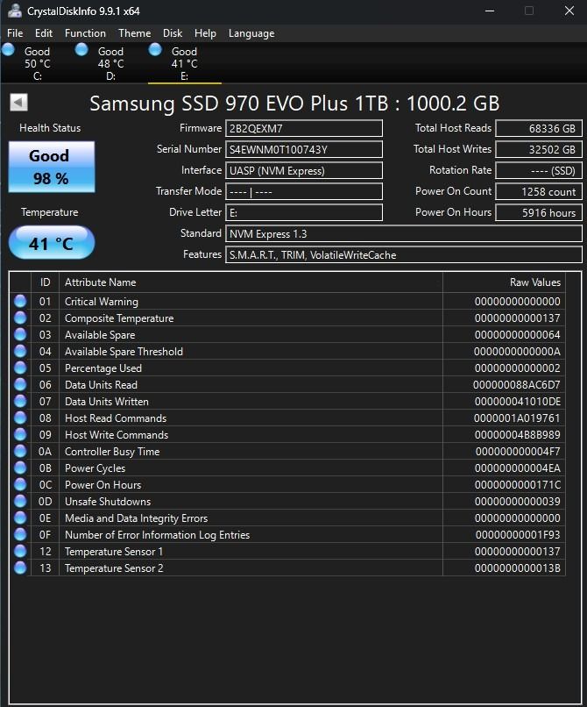Open the Disk menu
Screen dimensions: 587x707
(x=173, y=33)
